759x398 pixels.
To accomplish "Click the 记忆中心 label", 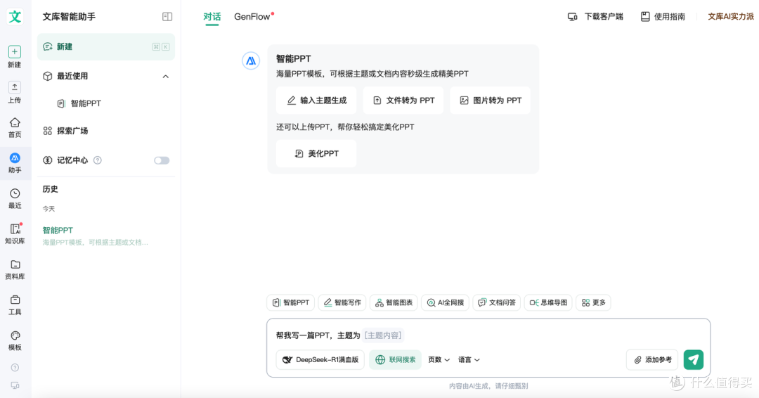I will [x=72, y=160].
